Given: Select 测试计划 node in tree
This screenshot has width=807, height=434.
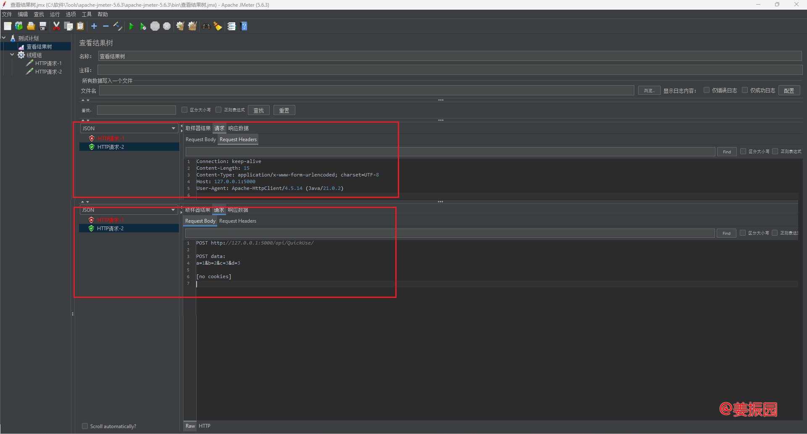Looking at the screenshot, I should (x=28, y=38).
